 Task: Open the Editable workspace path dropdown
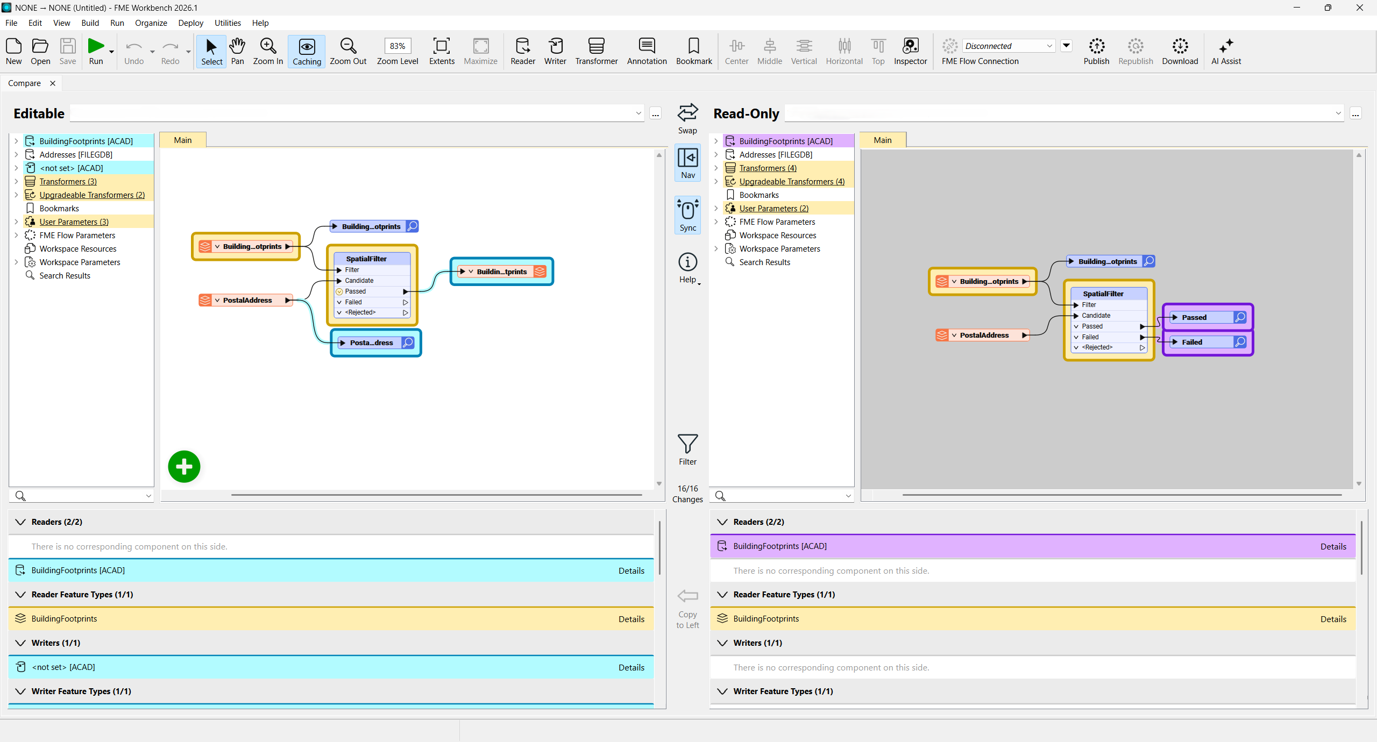point(638,113)
